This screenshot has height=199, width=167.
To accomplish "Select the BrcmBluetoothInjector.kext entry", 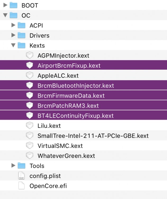I will point(83,85).
